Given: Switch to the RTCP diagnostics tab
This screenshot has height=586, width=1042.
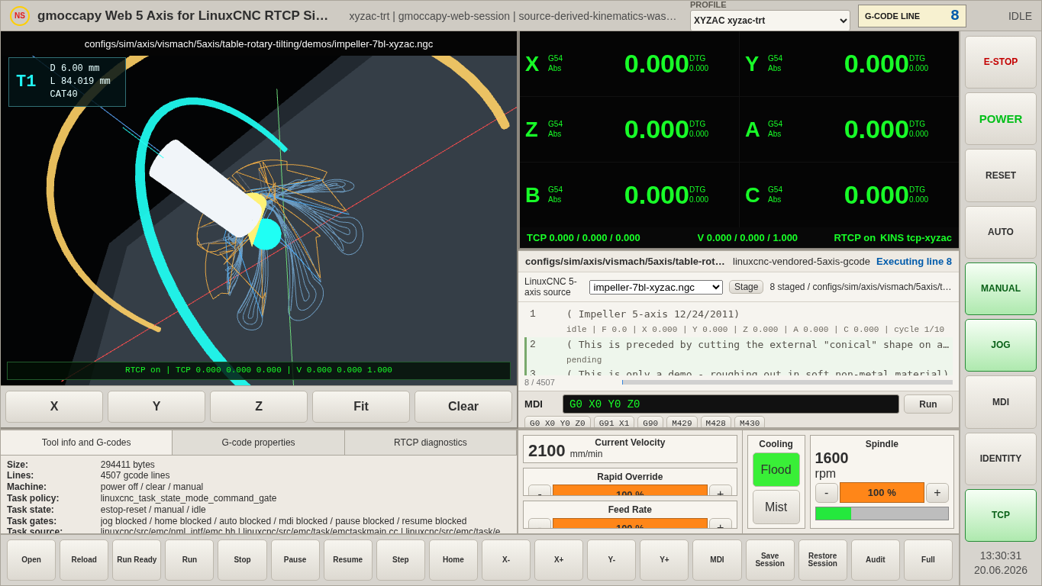Looking at the screenshot, I should 431,443.
